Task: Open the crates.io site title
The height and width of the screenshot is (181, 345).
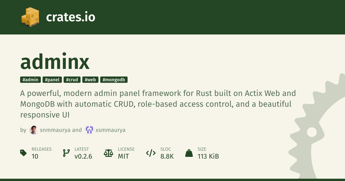Action: pyautogui.click(x=70, y=17)
